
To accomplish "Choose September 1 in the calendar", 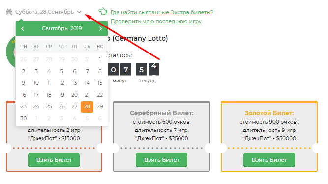I will (x=100, y=59).
